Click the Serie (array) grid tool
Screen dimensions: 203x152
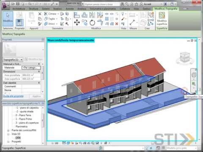(107, 19)
